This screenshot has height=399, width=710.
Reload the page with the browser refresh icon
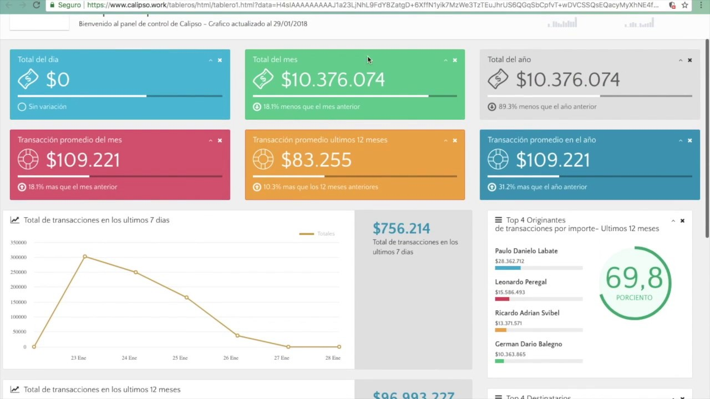[x=36, y=5]
